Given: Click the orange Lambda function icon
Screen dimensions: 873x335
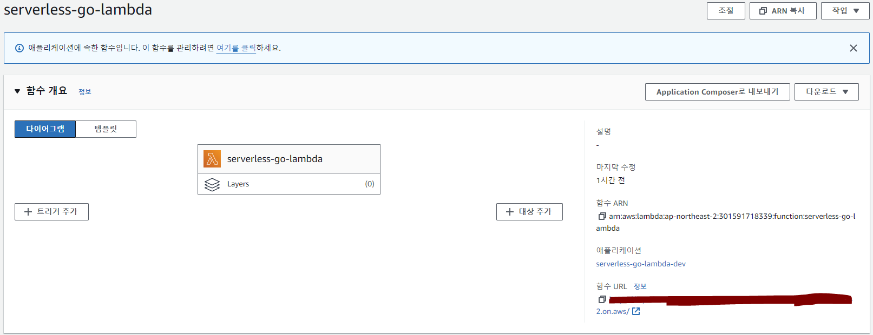Looking at the screenshot, I should pos(212,159).
